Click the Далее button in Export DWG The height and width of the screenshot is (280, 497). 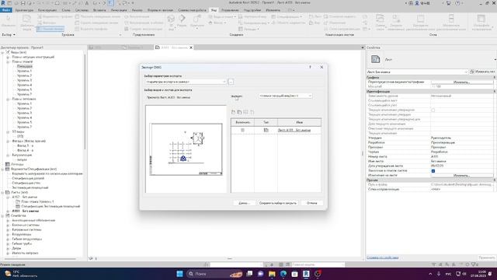(244, 203)
